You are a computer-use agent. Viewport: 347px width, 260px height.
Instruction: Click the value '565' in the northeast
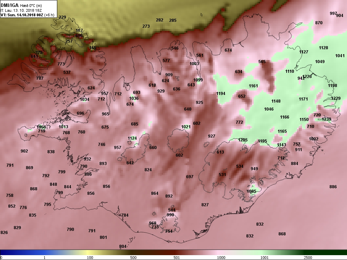(262, 61)
